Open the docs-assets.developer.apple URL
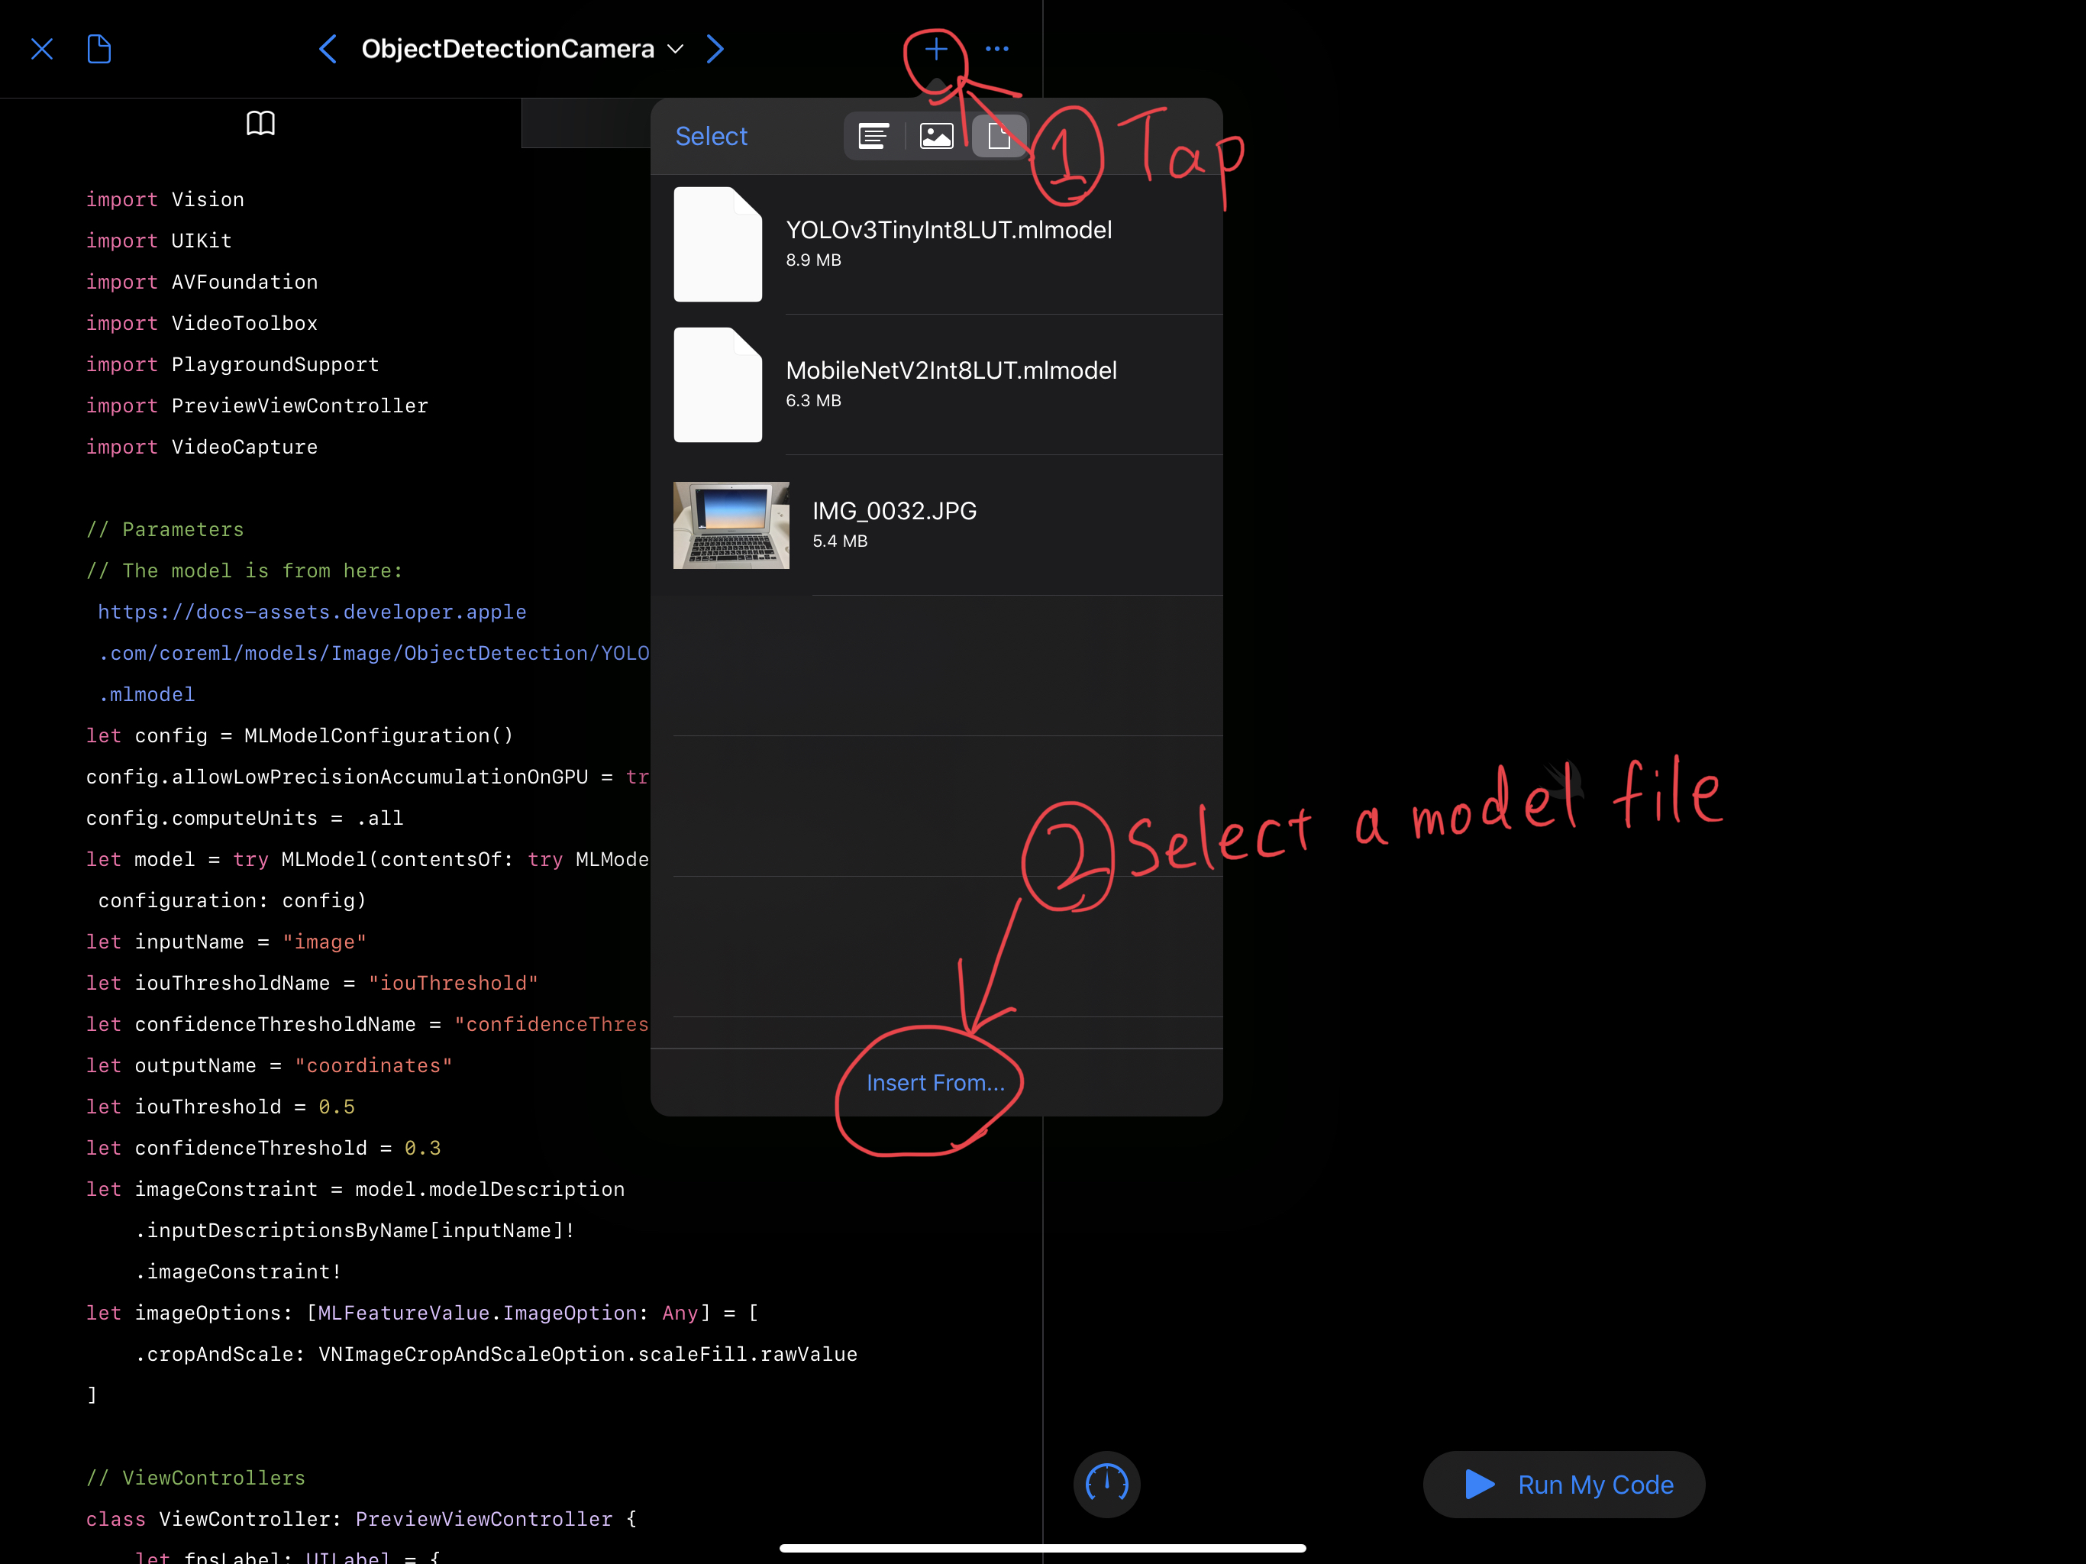This screenshot has width=2086, height=1564. pyautogui.click(x=312, y=612)
